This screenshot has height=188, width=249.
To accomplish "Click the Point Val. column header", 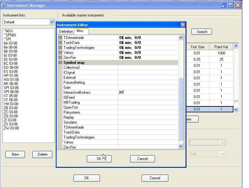I will 221,47.
